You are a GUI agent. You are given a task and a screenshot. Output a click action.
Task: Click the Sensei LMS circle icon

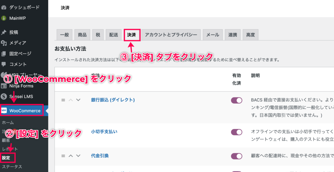pyautogui.click(x=4, y=96)
